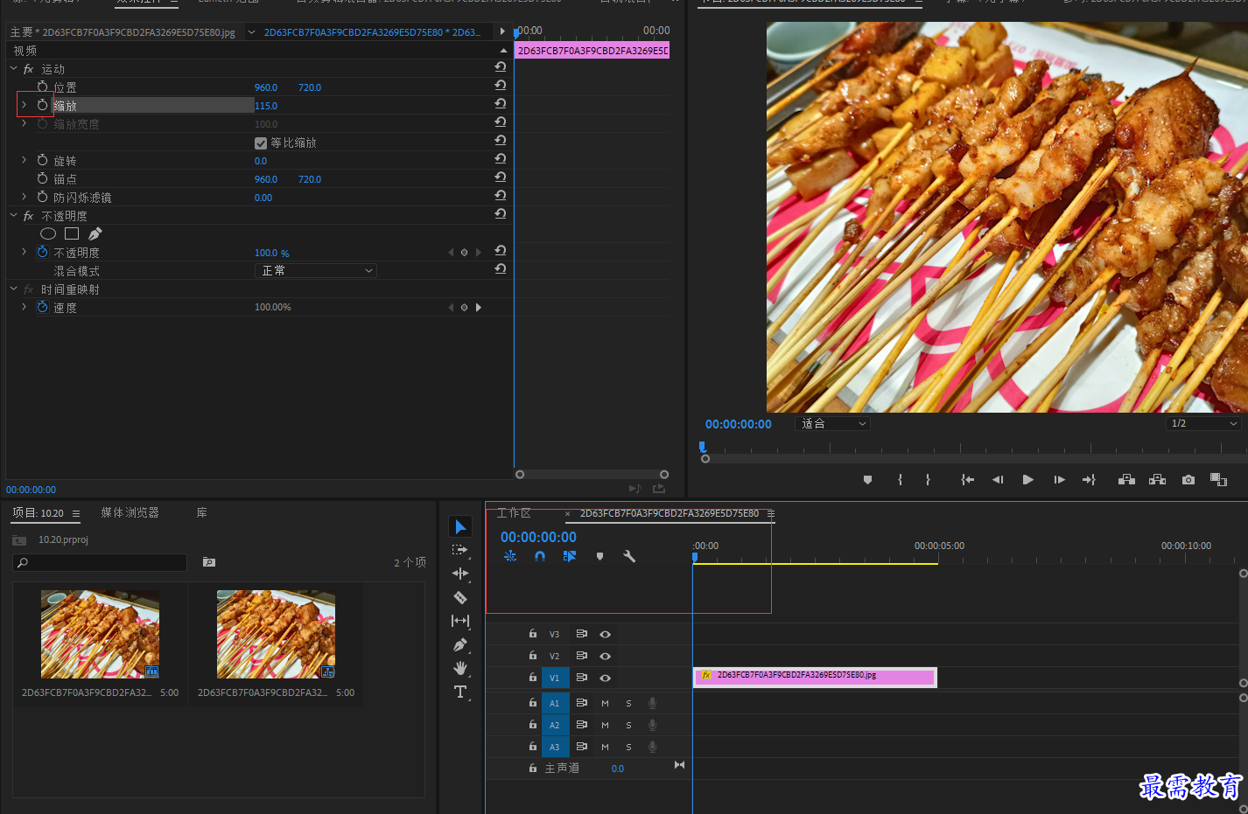The height and width of the screenshot is (814, 1248).
Task: Collapse the Motion effect group
Action: pos(13,68)
